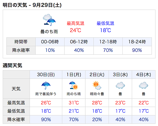Click the sun-and-cloud icon for 2日(火)
Screen dimensions: 158x126
tap(97, 85)
